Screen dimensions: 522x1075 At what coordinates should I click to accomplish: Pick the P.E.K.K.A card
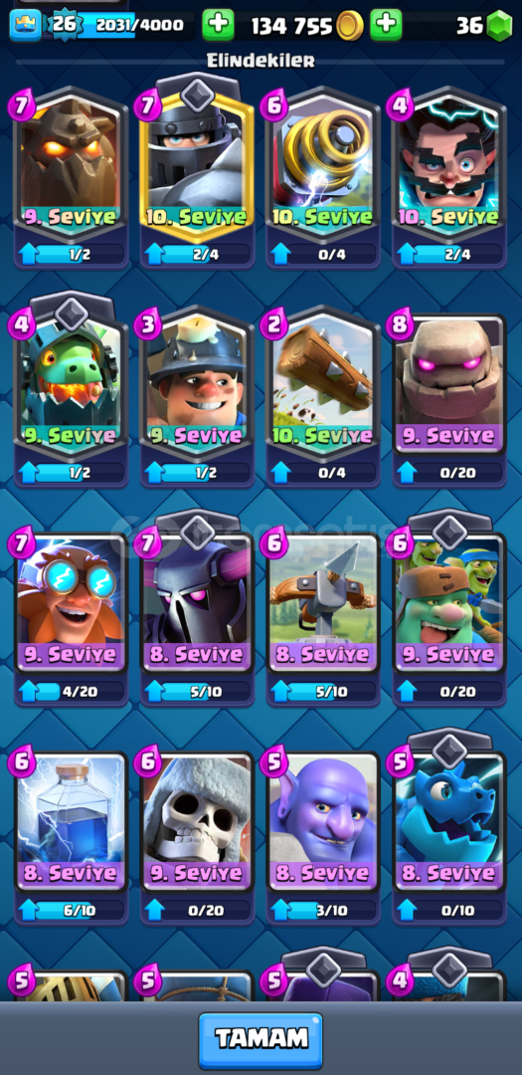coord(197,610)
